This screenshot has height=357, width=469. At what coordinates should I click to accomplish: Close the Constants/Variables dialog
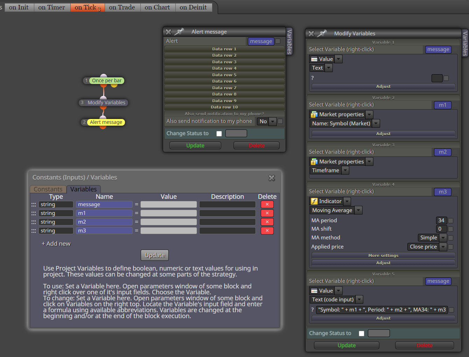pos(272,178)
